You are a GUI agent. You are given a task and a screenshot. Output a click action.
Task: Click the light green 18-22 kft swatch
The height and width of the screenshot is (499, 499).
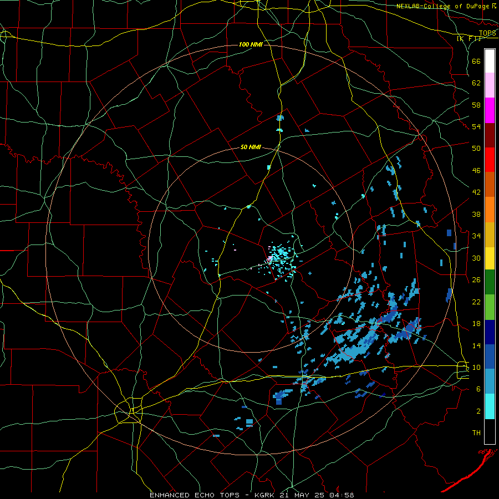(490, 307)
